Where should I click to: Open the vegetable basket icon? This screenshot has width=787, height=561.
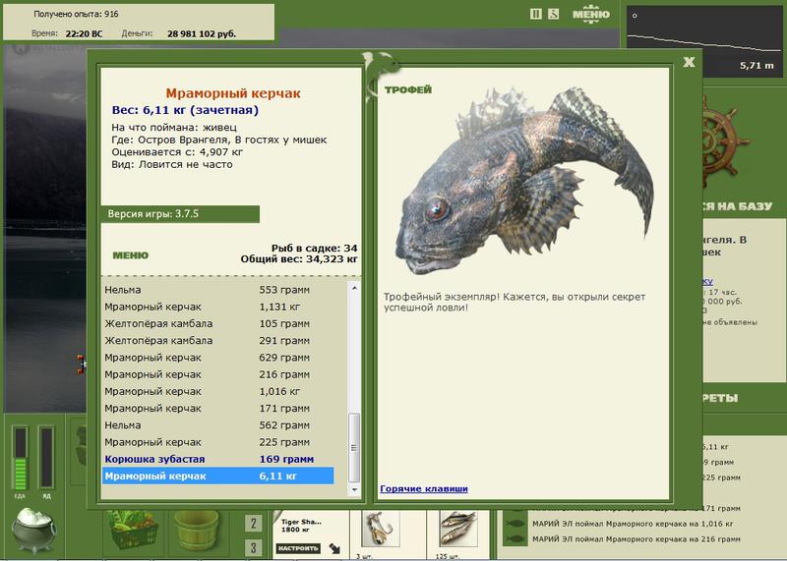[133, 530]
